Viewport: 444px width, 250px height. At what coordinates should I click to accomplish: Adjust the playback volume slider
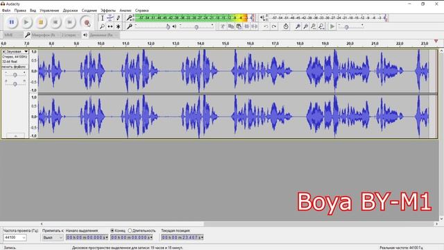(196, 26)
